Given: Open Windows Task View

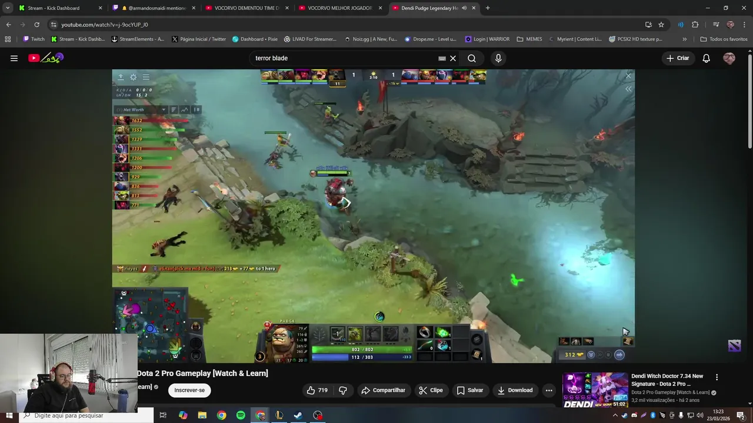Looking at the screenshot, I should pos(164,415).
